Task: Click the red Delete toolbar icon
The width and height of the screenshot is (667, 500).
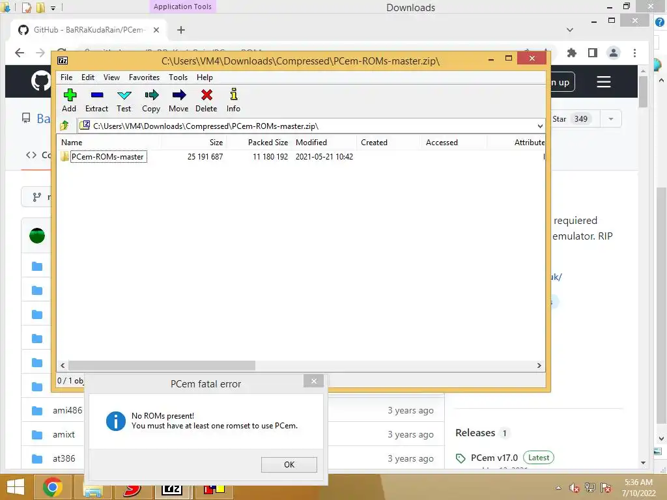Action: [206, 101]
